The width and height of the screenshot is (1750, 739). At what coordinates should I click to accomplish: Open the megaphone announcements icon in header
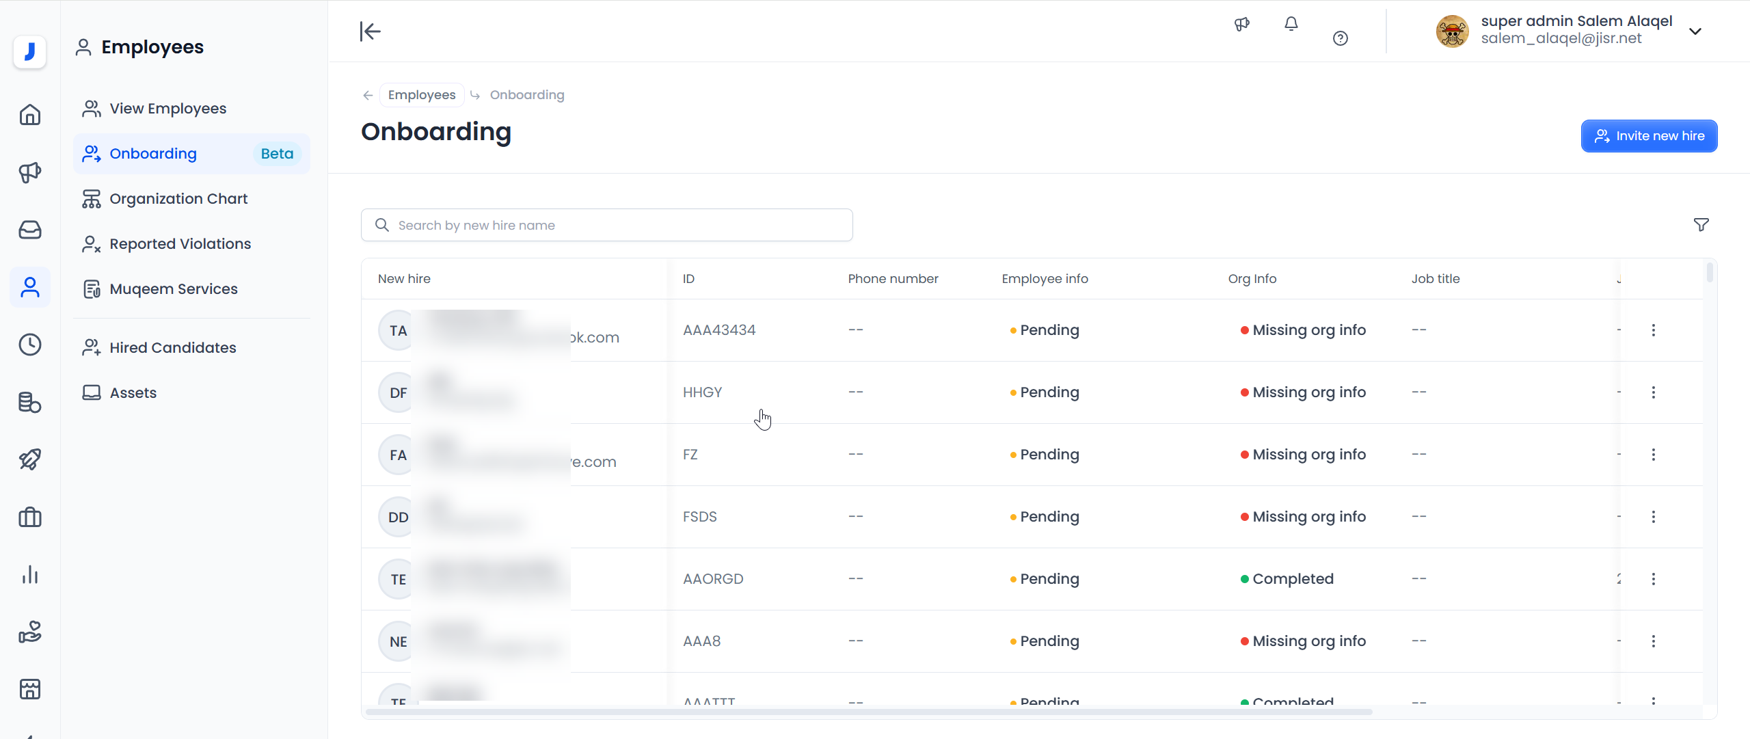click(x=1241, y=25)
